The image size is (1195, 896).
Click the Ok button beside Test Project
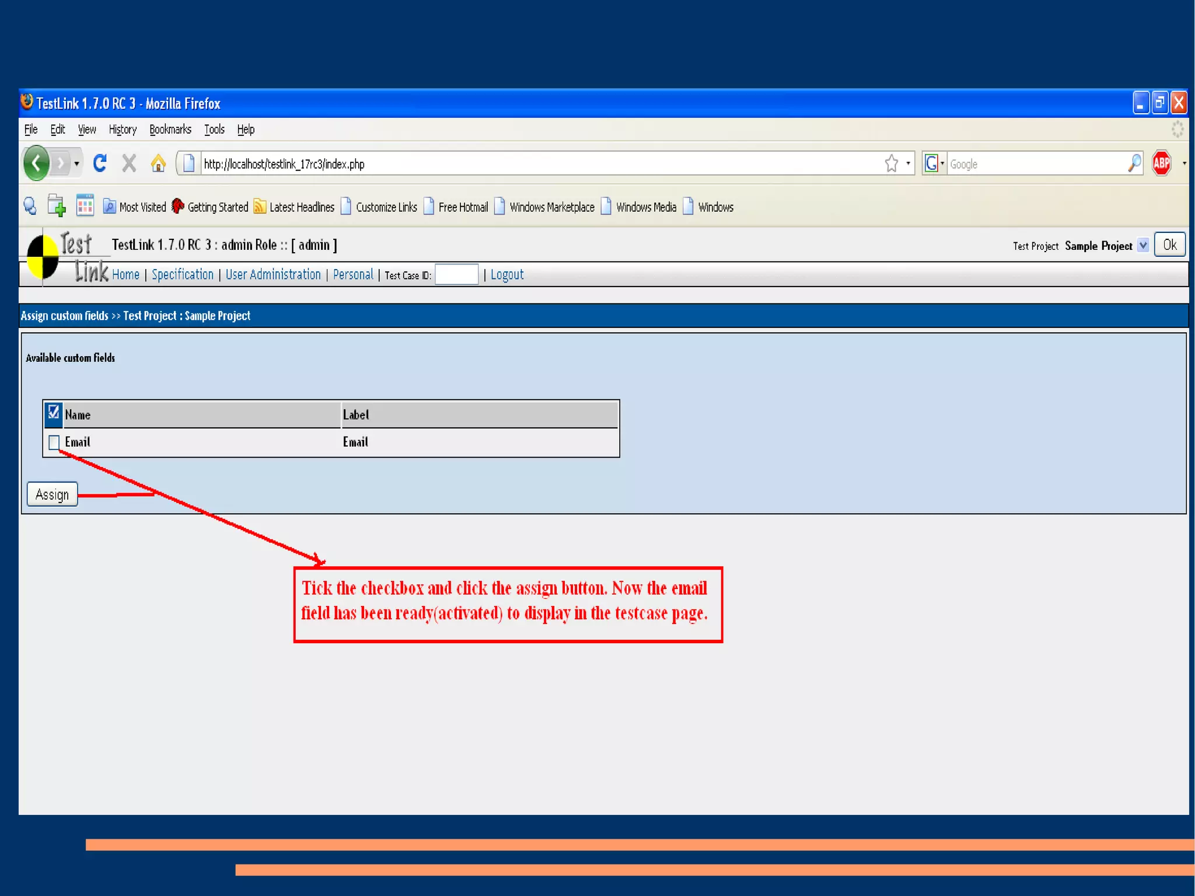(1169, 245)
